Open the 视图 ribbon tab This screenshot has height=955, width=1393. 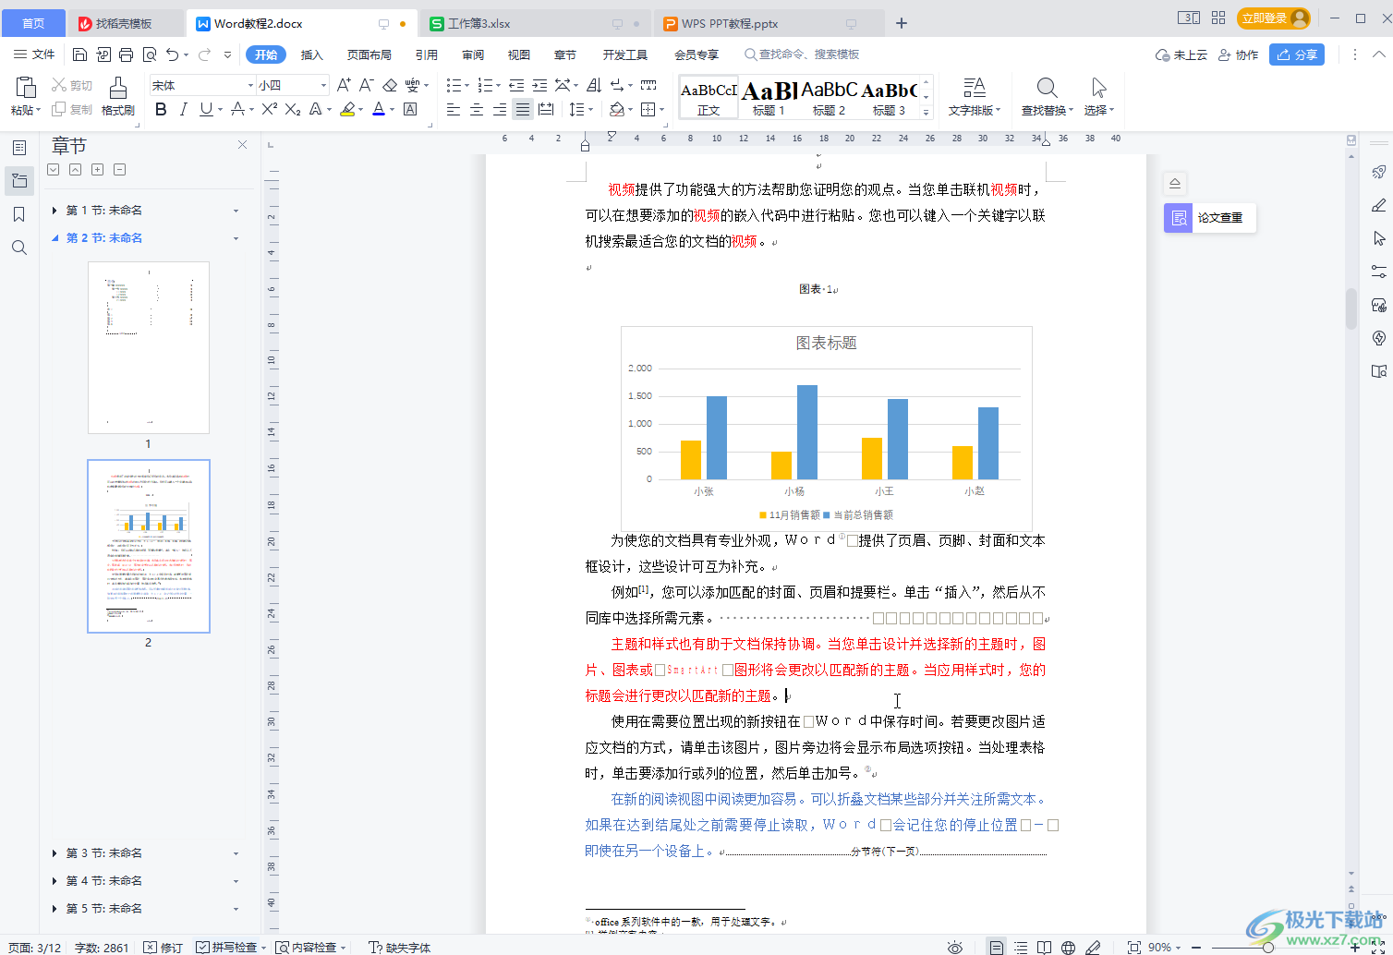519,55
